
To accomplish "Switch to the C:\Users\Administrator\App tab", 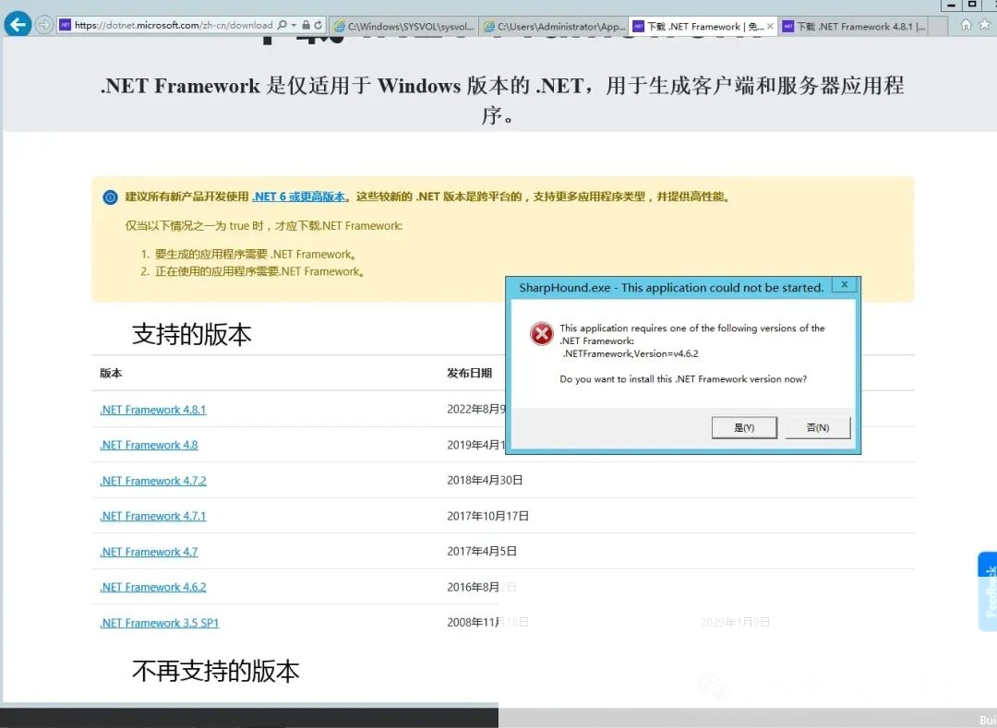I will tap(555, 26).
